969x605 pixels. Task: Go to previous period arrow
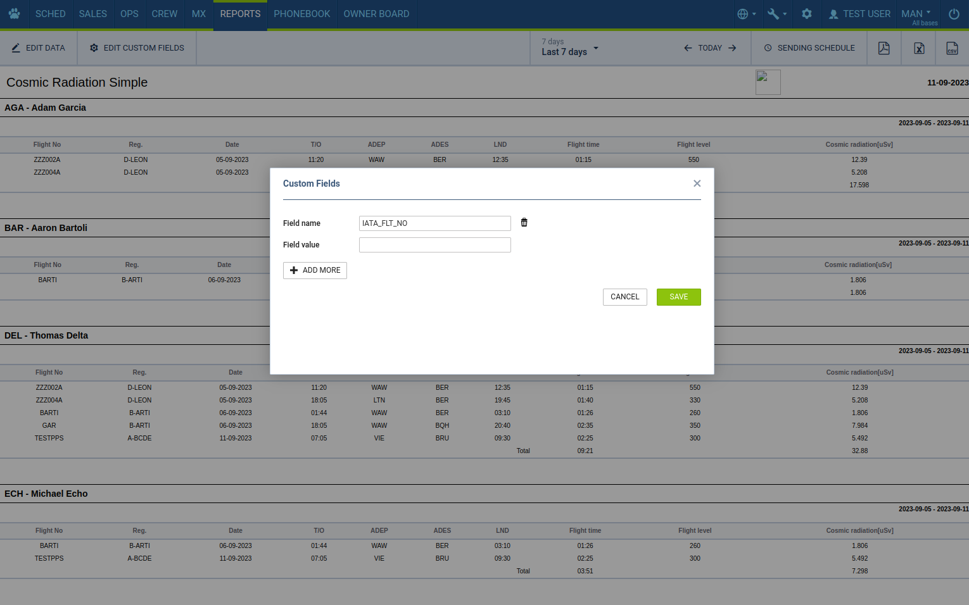[x=688, y=48]
